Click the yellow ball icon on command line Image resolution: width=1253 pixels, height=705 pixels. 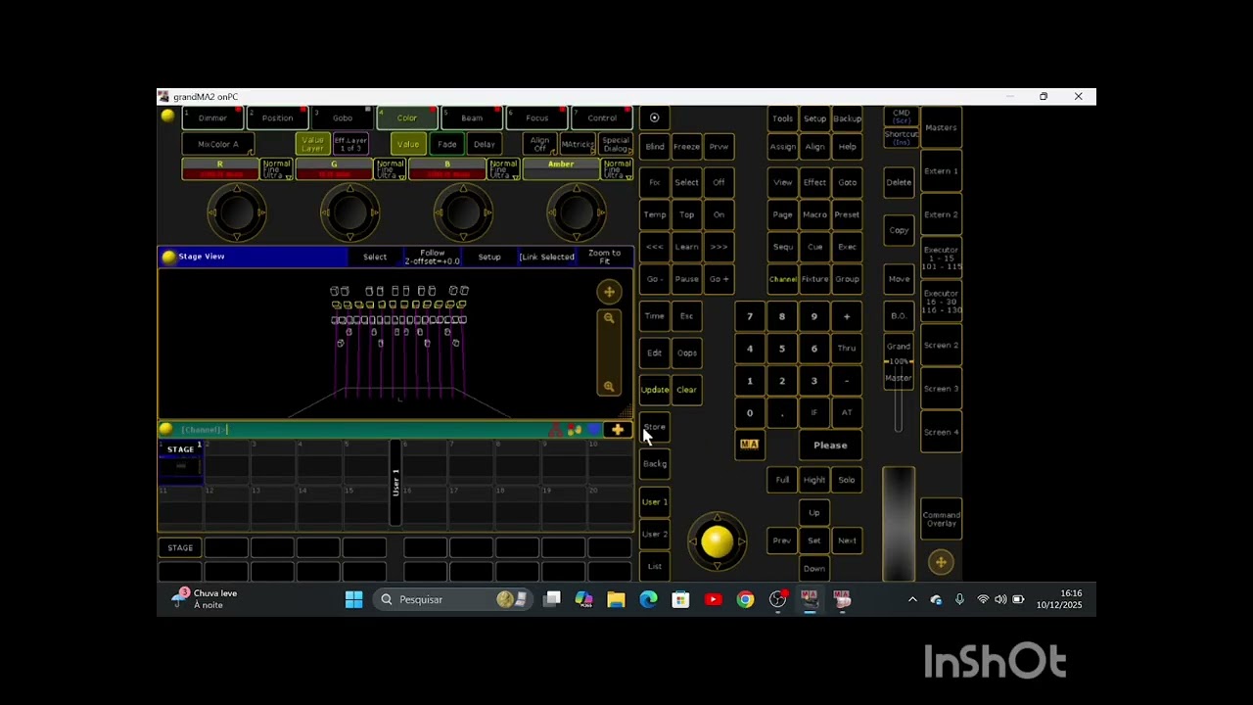click(x=166, y=430)
